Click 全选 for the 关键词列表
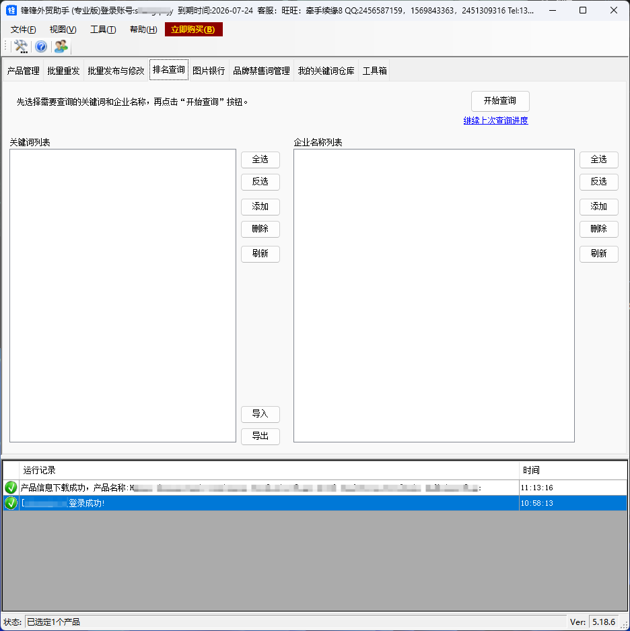The image size is (630, 631). tap(260, 160)
